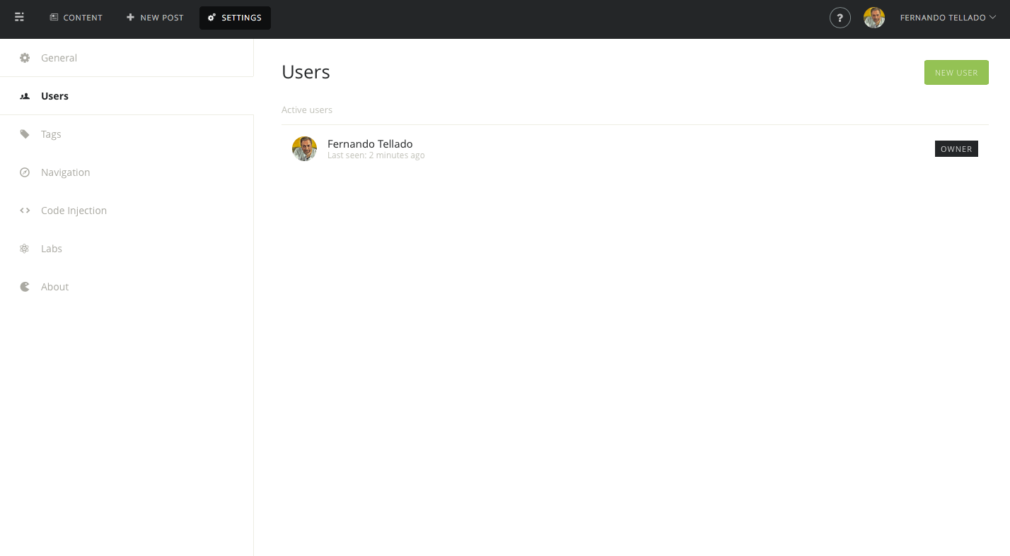Start a New Post from top bar
Viewport: 1010px width, 556px height.
(155, 18)
